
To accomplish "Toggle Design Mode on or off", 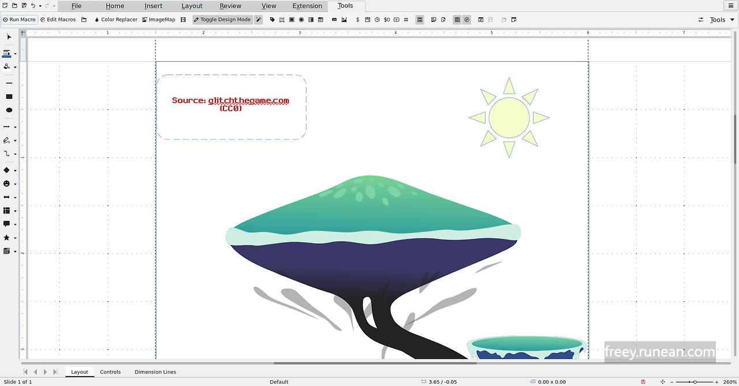I will click(x=222, y=19).
